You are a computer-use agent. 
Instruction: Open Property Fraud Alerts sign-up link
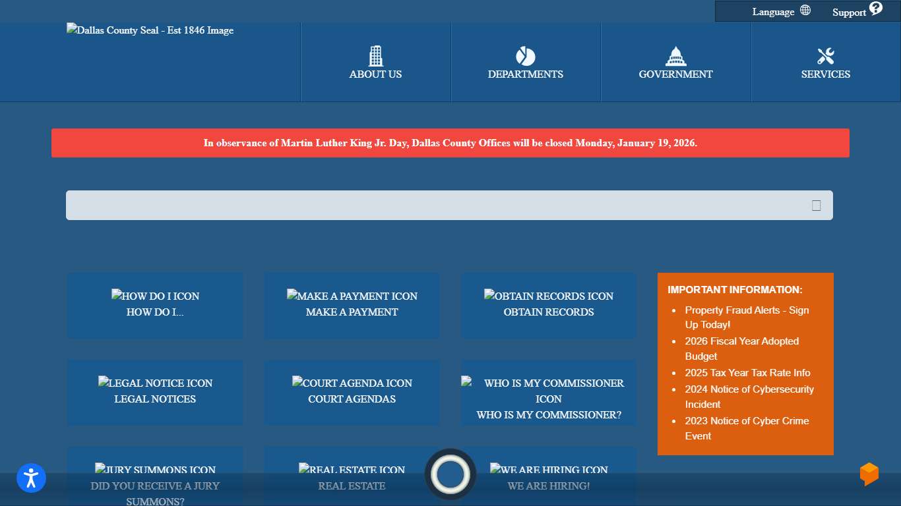pyautogui.click(x=746, y=317)
